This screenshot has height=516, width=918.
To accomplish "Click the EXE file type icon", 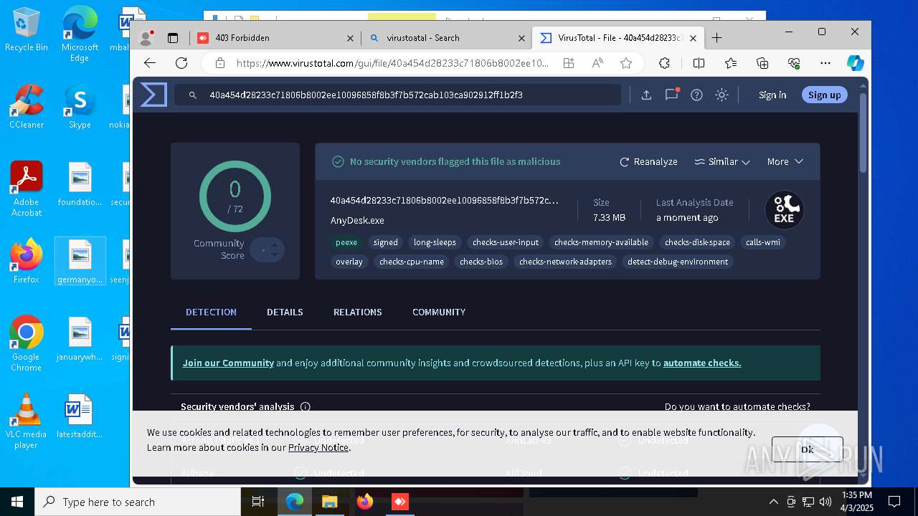I will (784, 209).
